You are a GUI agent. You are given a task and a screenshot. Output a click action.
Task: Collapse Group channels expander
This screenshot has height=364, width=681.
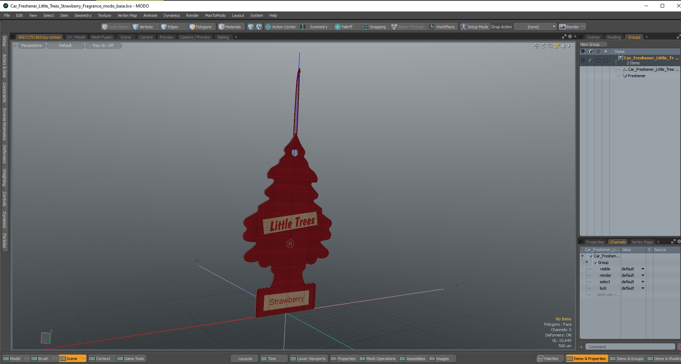click(x=586, y=262)
